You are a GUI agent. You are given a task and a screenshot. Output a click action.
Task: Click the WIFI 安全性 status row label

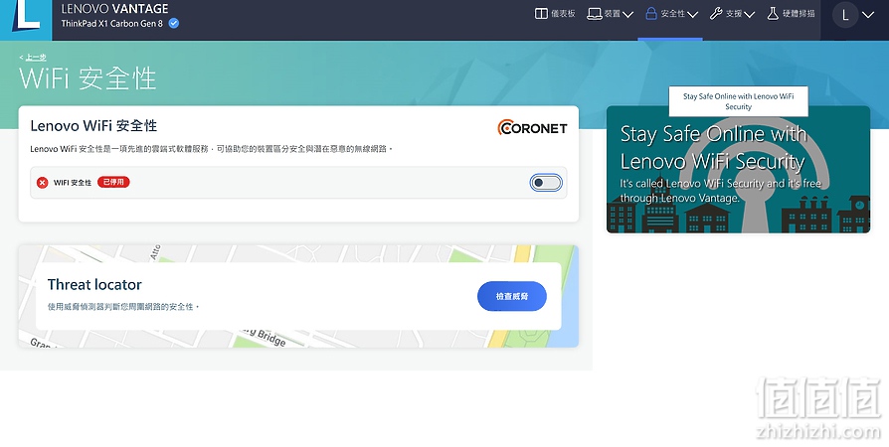pos(73,183)
